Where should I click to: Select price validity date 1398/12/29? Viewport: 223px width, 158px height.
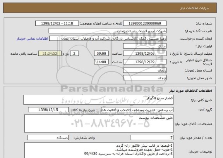pos(145,62)
